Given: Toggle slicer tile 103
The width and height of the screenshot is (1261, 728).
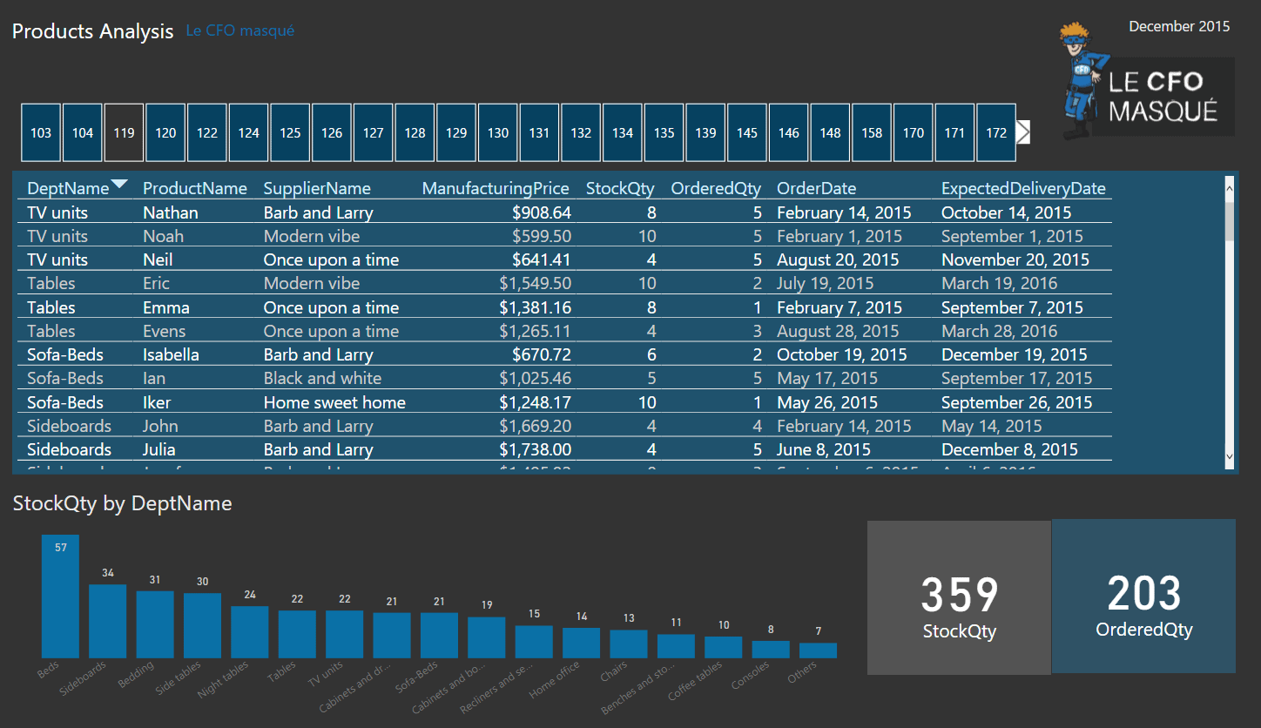Looking at the screenshot, I should coord(41,132).
